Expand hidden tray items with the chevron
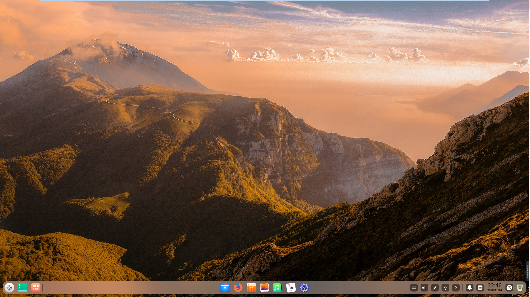 456,288
